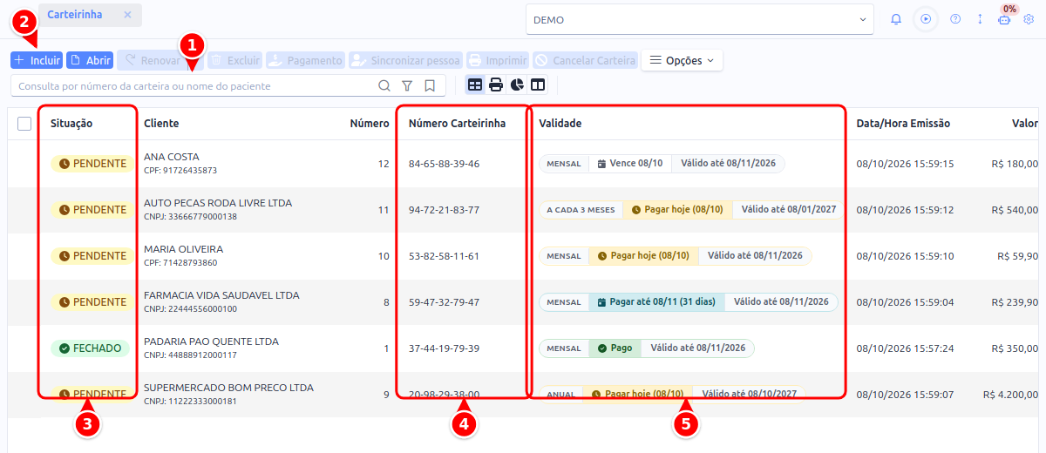Click the Imprimir button
This screenshot has height=453, width=1046.
click(x=498, y=61)
